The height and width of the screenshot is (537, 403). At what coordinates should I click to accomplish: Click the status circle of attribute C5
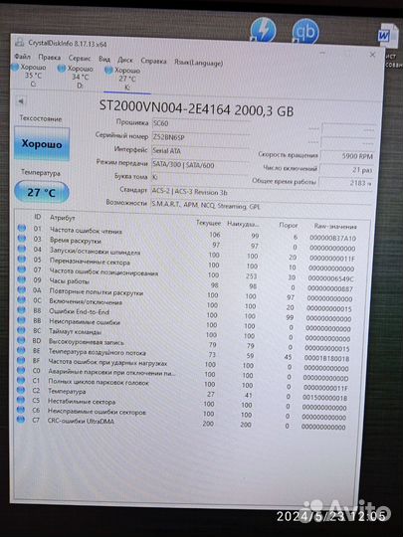pos(21,400)
